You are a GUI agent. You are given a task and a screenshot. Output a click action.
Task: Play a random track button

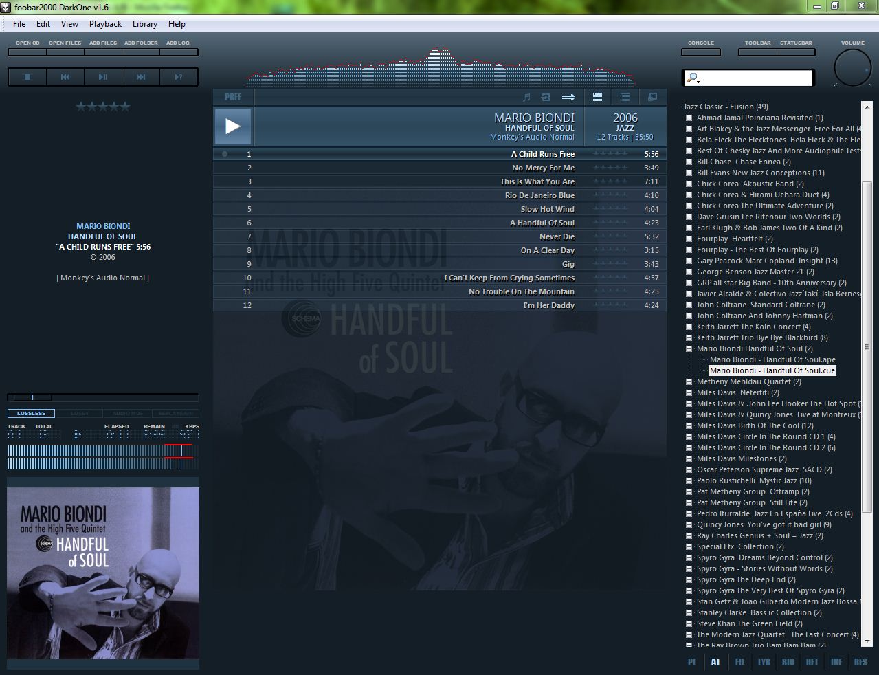point(179,77)
